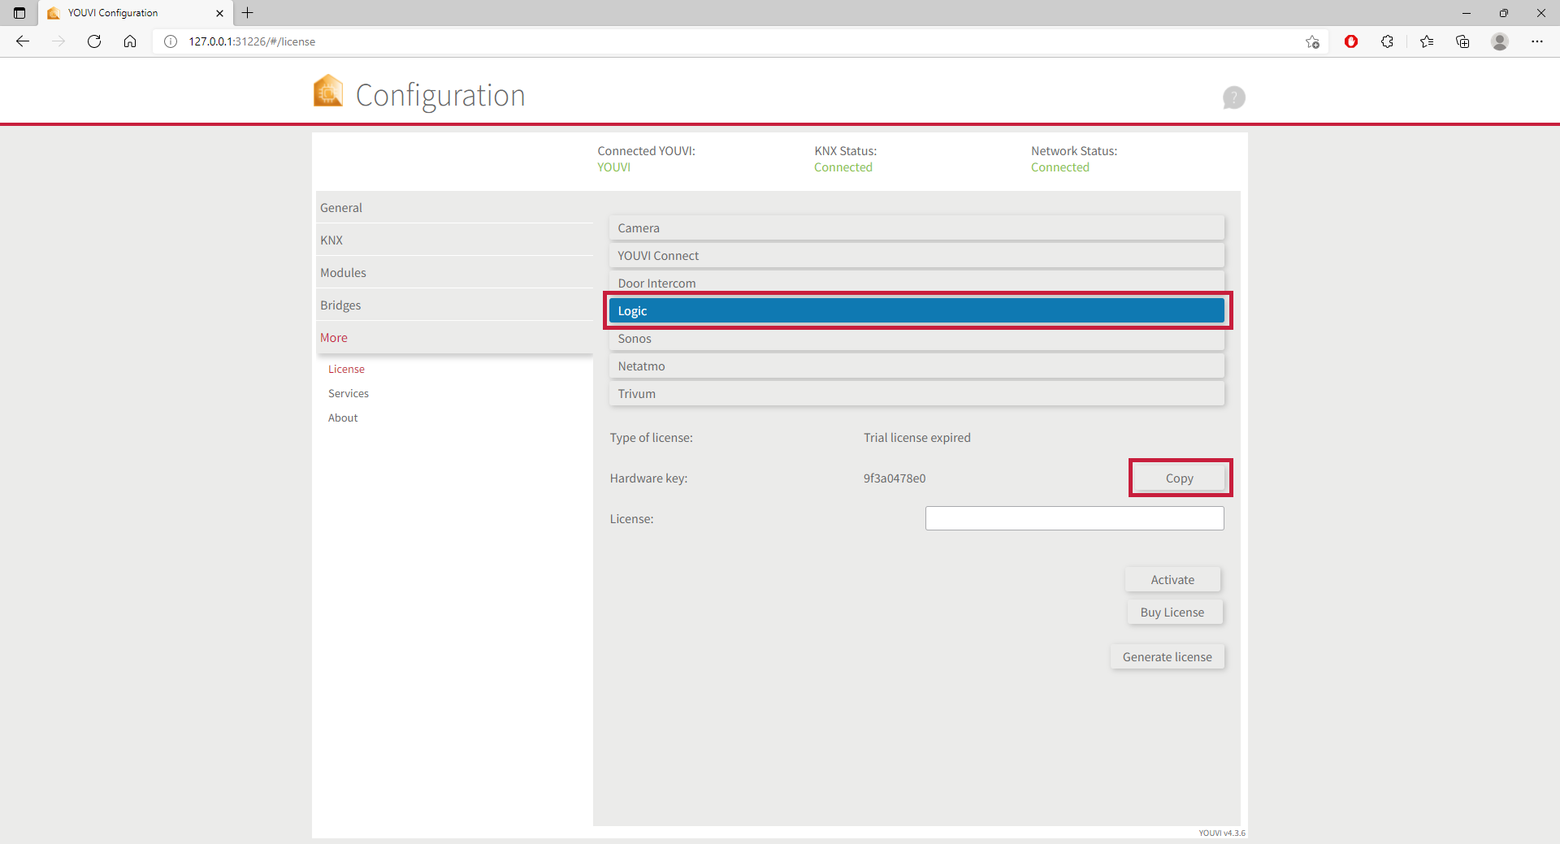Image resolution: width=1560 pixels, height=844 pixels.
Task: Click the YOUVI Configuration logo icon
Action: tap(328, 91)
